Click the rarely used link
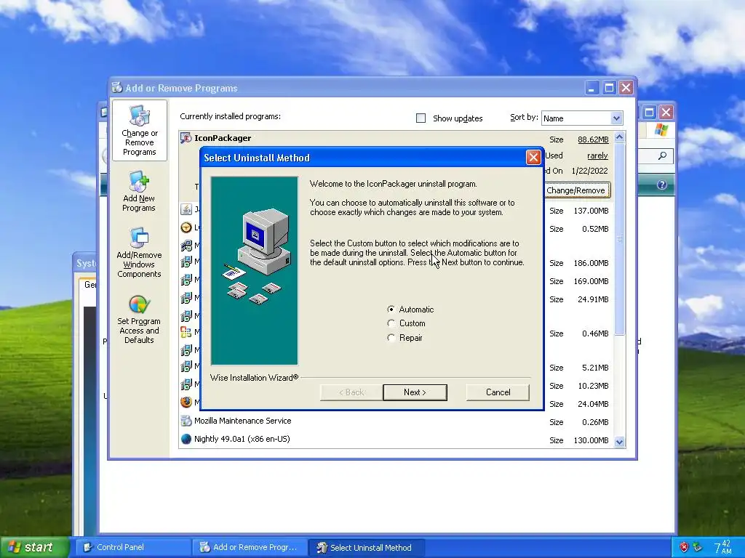 pyautogui.click(x=597, y=155)
